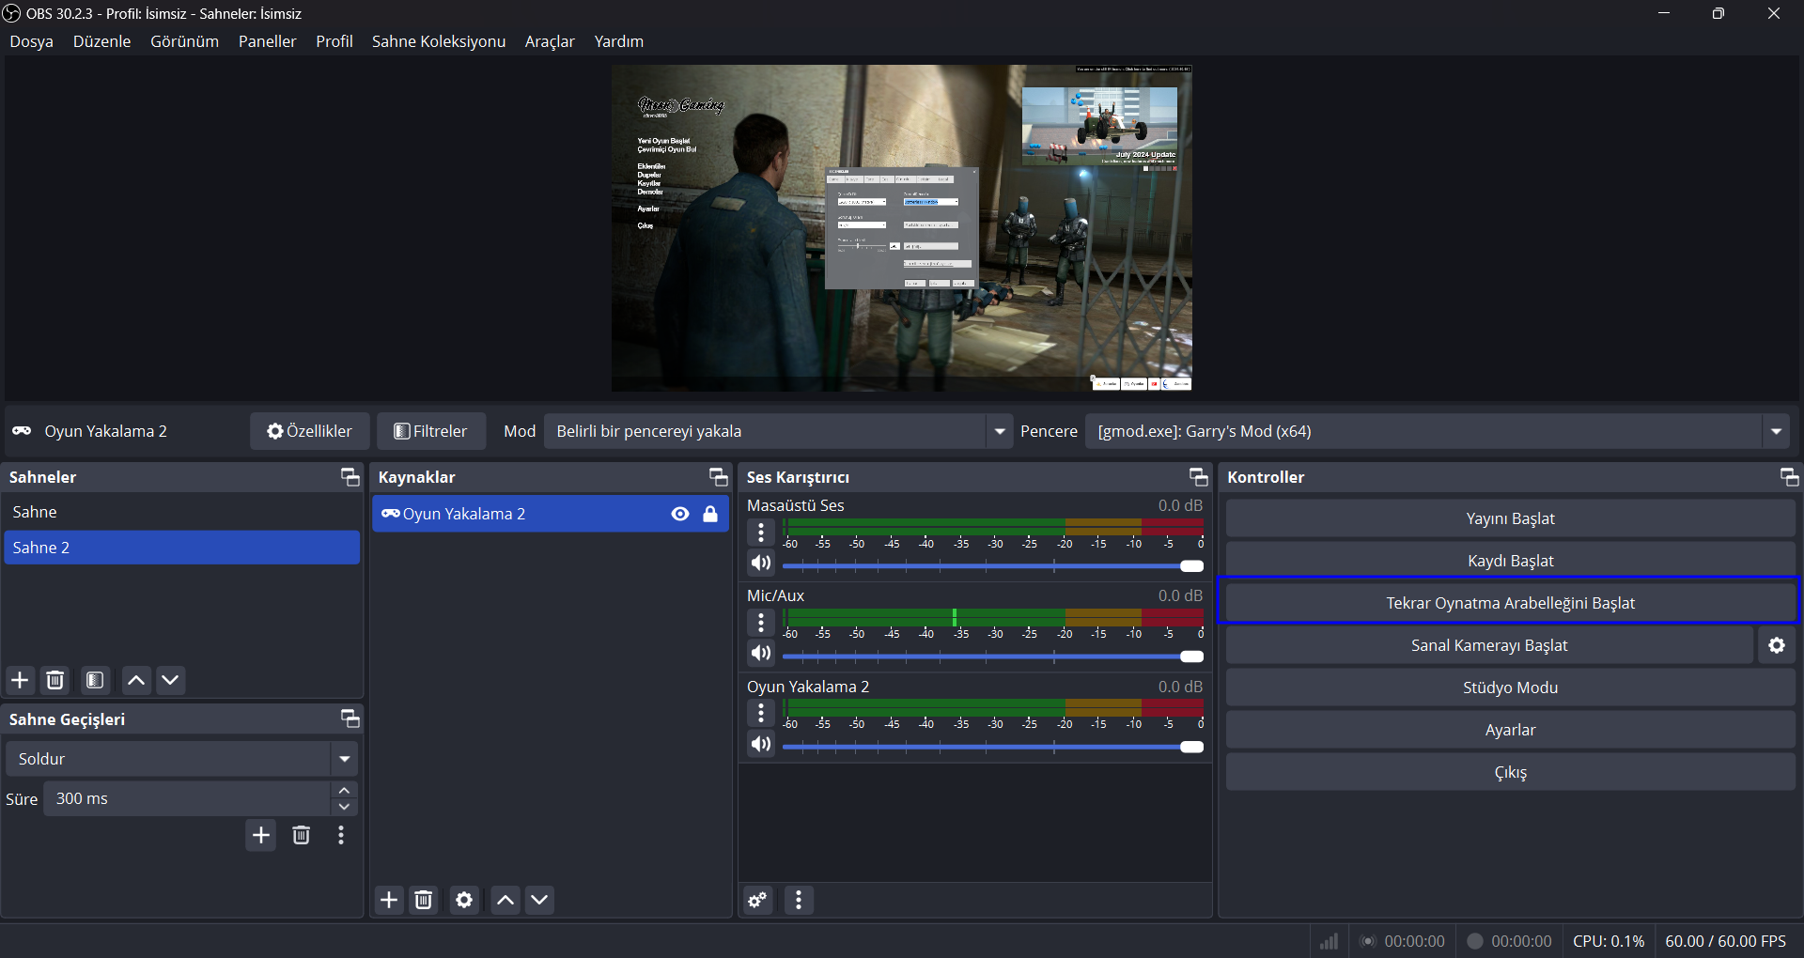The width and height of the screenshot is (1804, 958).
Task: Open Filtreler for selected source
Action: (x=431, y=431)
